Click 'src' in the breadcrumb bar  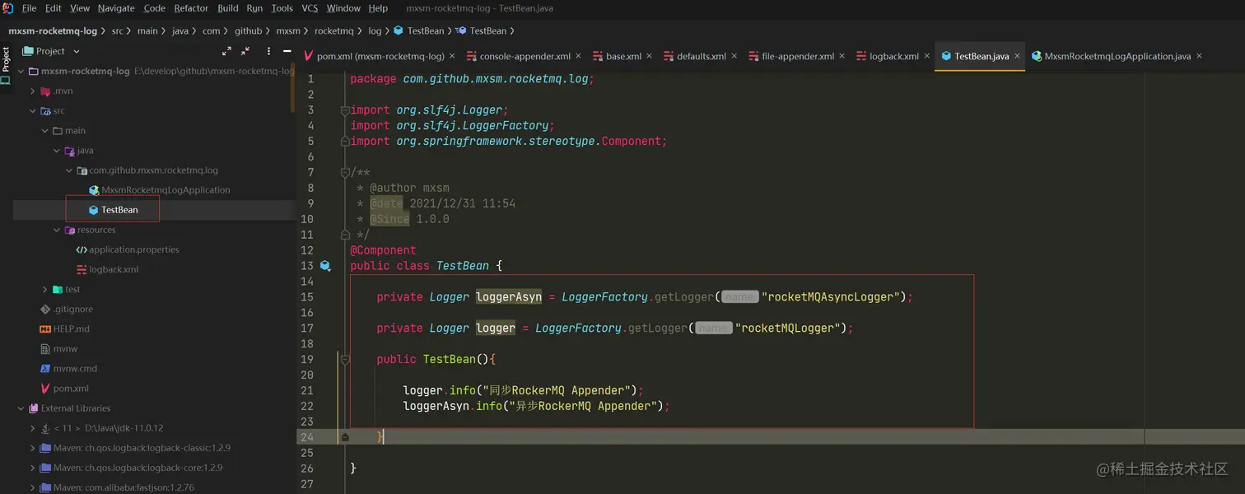(117, 30)
